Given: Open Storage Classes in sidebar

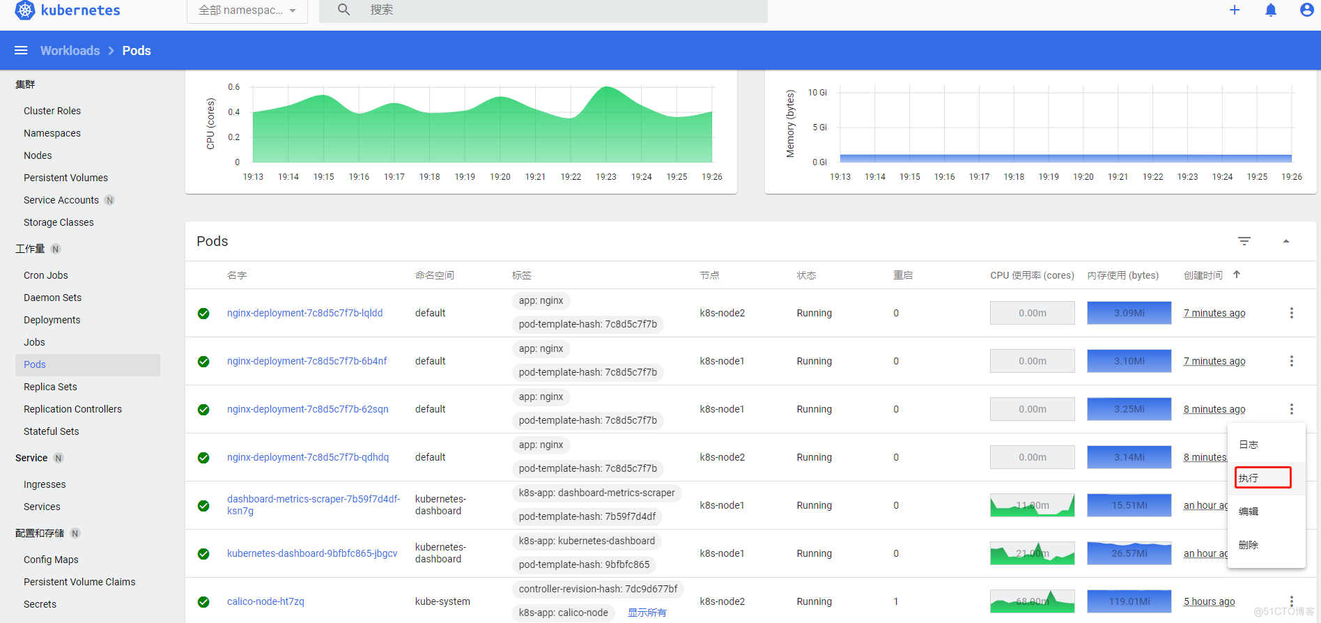Looking at the screenshot, I should (x=59, y=222).
